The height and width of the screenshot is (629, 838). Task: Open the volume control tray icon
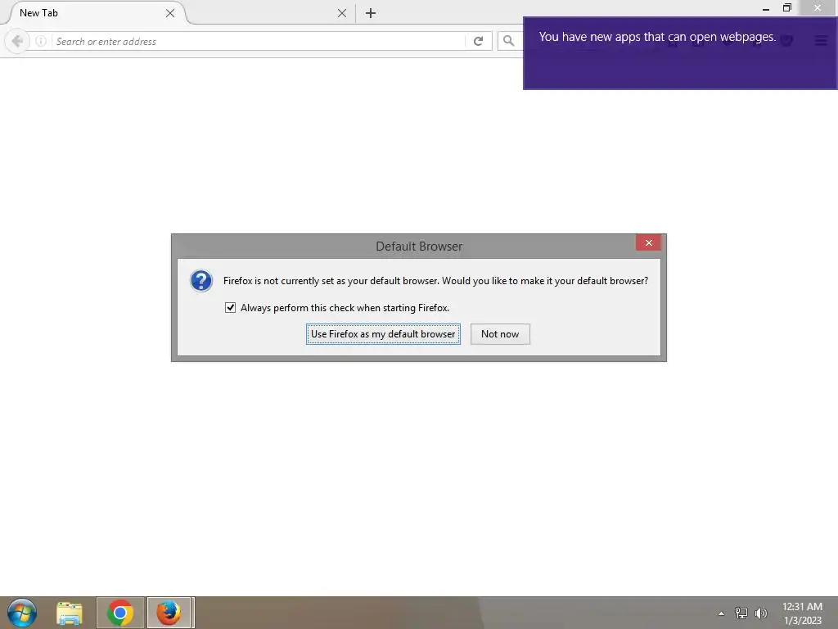pos(761,613)
